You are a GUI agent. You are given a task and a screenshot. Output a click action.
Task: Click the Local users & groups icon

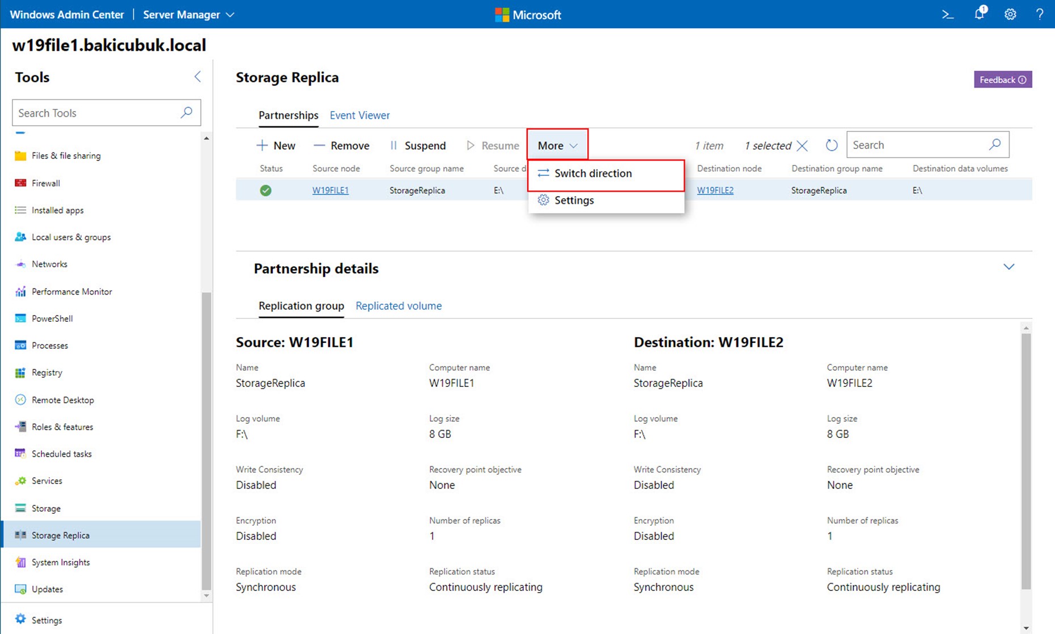20,237
